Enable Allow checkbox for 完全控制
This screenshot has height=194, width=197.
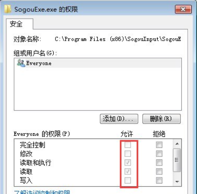click(x=128, y=145)
